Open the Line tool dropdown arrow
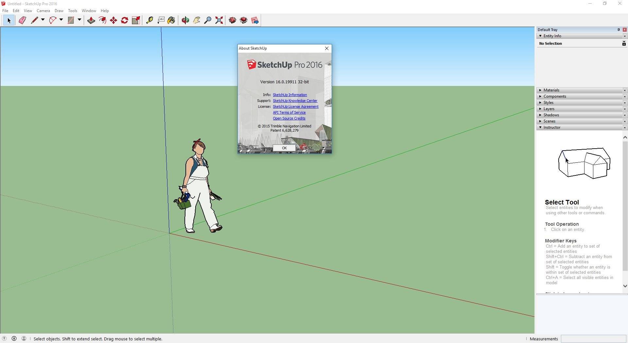628x343 pixels. point(43,20)
